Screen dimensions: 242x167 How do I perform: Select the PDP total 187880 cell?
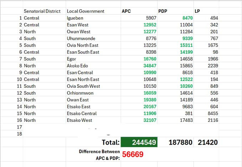(175, 142)
